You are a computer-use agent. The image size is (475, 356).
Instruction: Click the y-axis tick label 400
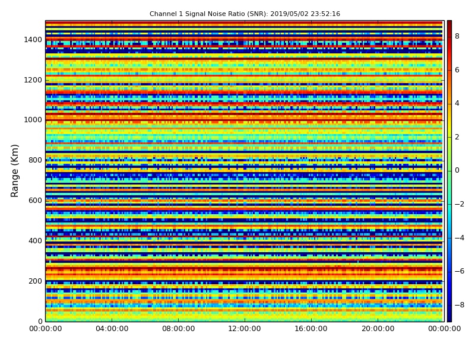click(35, 241)
